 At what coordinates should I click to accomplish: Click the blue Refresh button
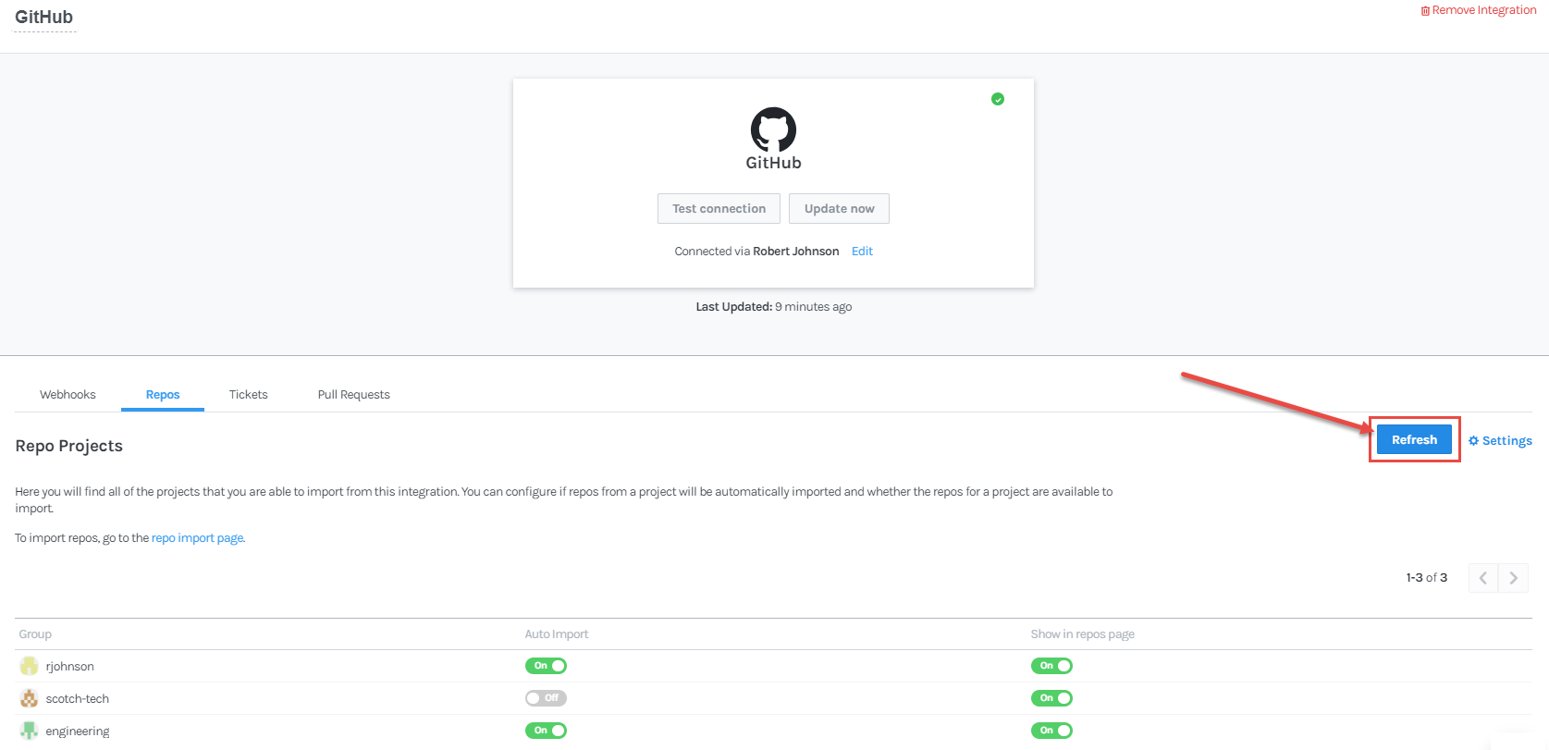coord(1414,440)
